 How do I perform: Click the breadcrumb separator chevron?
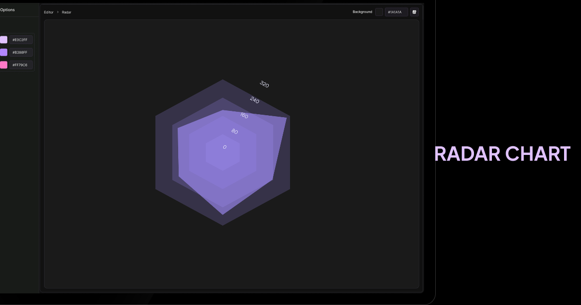click(57, 12)
